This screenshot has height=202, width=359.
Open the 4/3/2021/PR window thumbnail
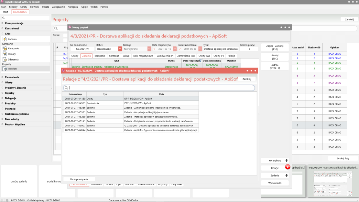point(333,181)
